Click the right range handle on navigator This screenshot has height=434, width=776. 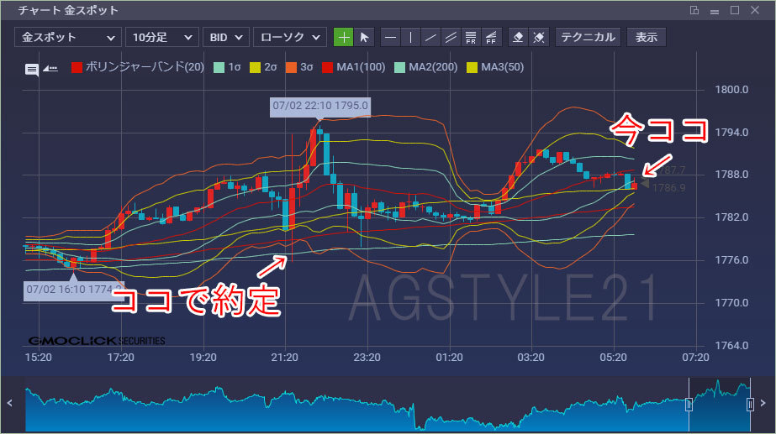[x=750, y=405]
